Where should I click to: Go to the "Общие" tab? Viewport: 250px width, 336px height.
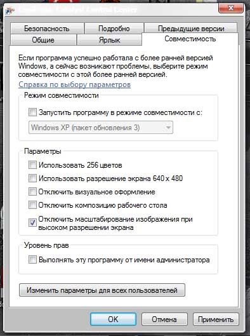(43, 40)
